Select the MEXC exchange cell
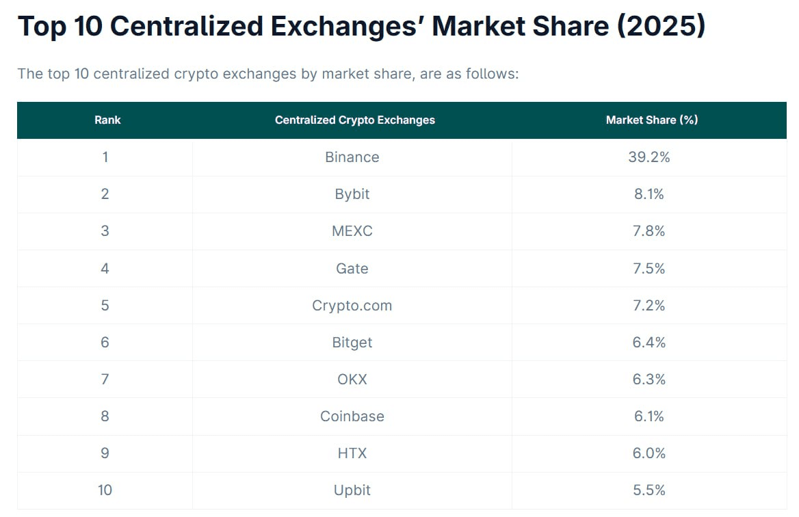The width and height of the screenshot is (799, 517). point(352,231)
